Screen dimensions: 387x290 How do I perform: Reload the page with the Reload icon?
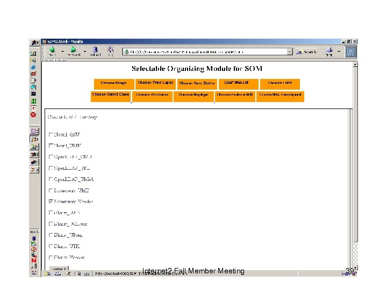95,51
